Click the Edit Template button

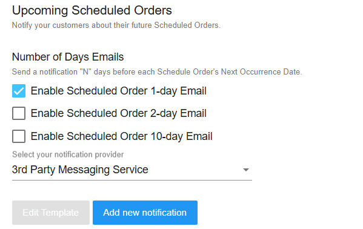point(51,213)
